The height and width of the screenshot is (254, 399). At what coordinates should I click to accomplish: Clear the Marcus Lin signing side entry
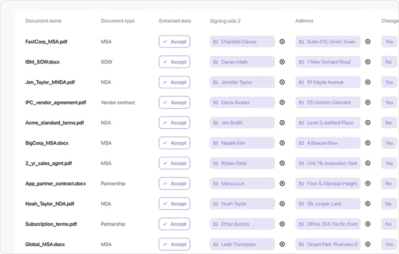pyautogui.click(x=282, y=183)
